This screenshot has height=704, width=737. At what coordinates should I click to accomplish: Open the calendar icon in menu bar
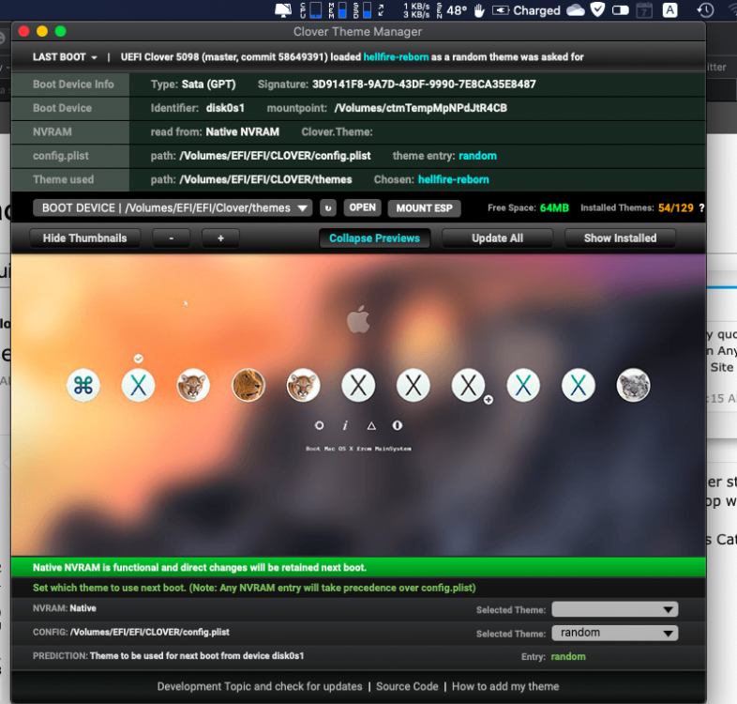[644, 10]
